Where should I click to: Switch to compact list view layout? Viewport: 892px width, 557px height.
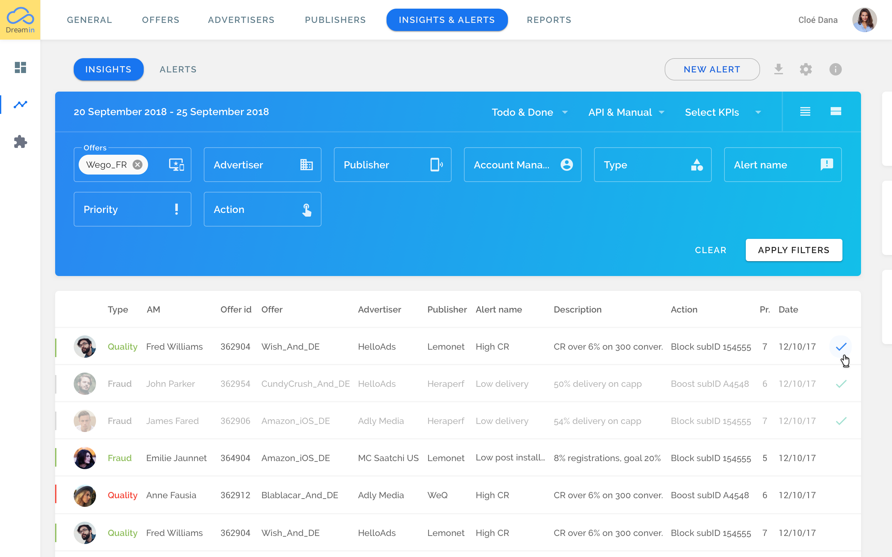tap(805, 111)
